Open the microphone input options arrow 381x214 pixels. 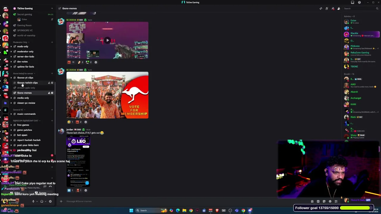[37, 201]
